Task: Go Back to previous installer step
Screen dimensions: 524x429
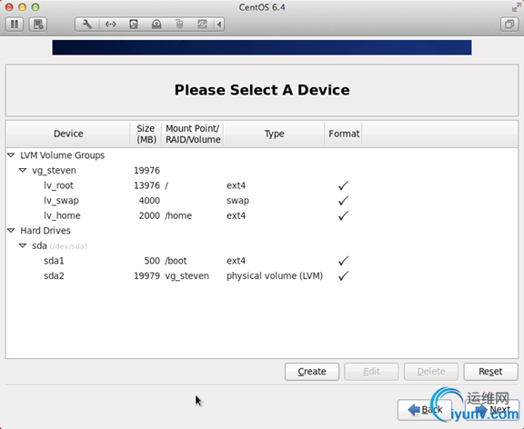Action: (425, 410)
